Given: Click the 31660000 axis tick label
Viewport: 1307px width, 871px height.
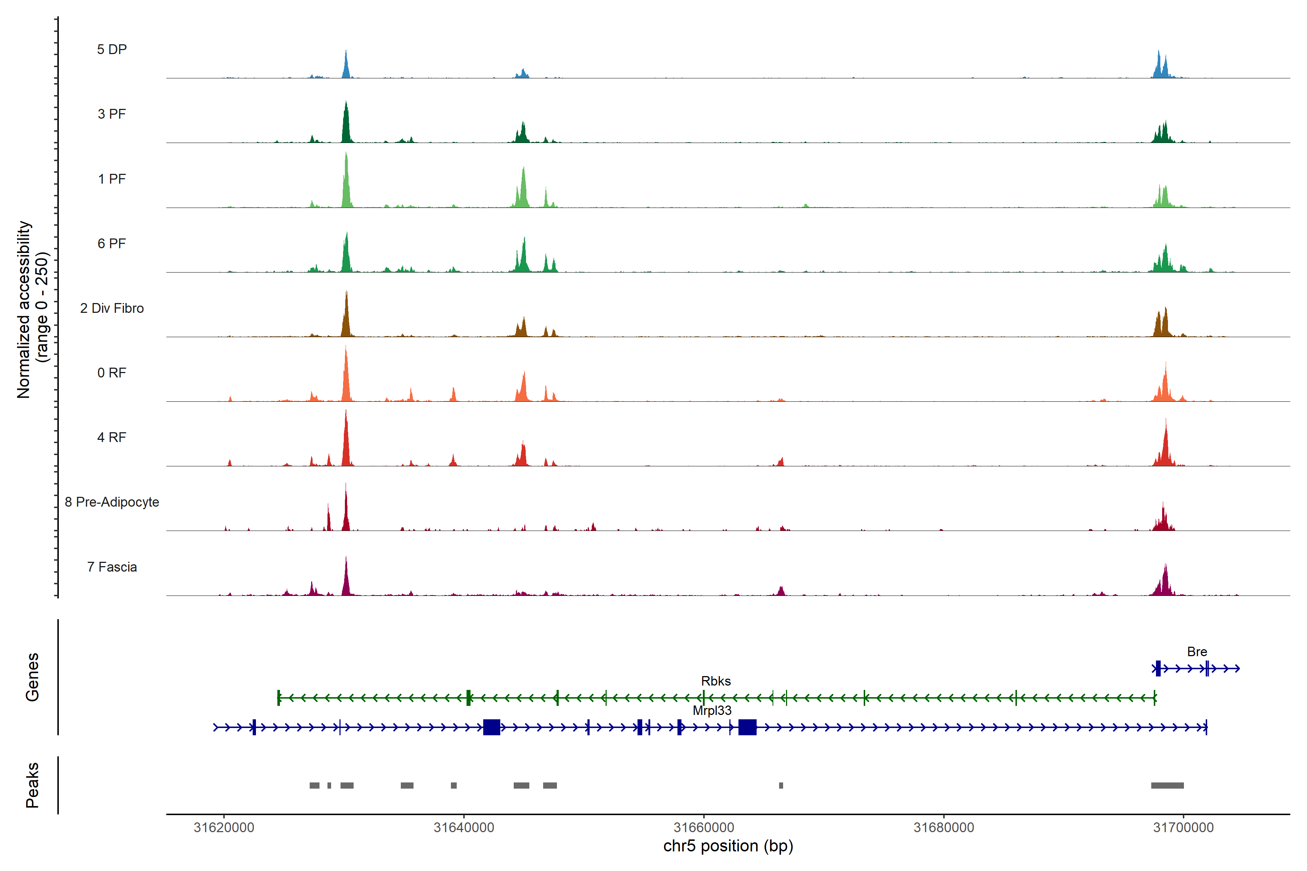Looking at the screenshot, I should (x=704, y=827).
